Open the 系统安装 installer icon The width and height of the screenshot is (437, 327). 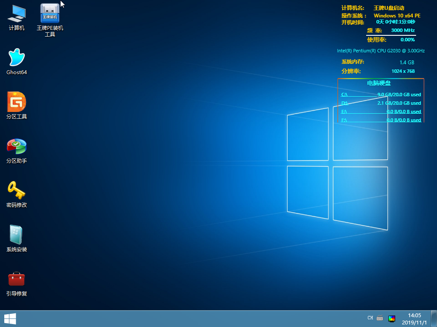tap(17, 238)
